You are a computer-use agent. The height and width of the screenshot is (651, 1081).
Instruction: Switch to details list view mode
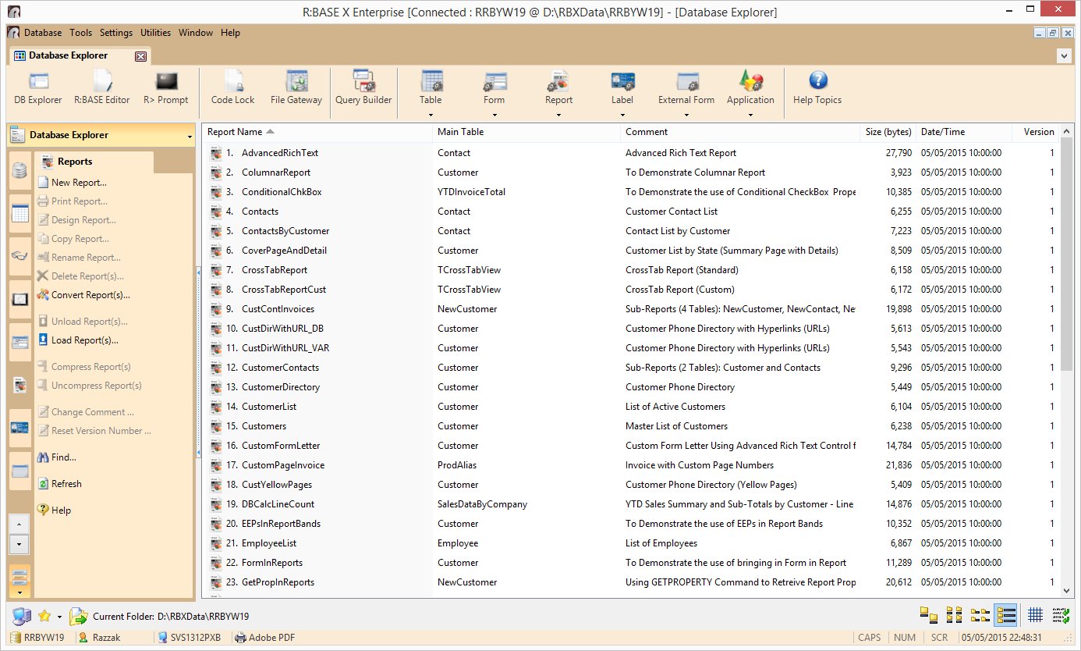pyautogui.click(x=1005, y=615)
